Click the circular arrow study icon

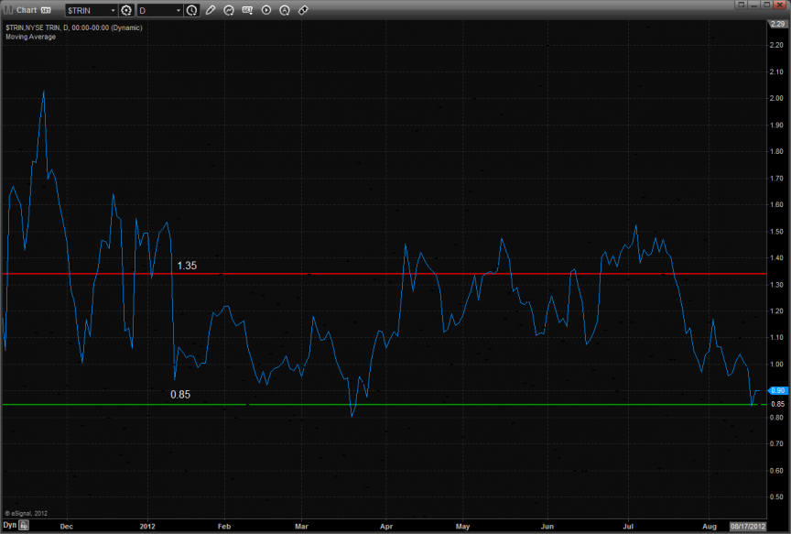(229, 10)
